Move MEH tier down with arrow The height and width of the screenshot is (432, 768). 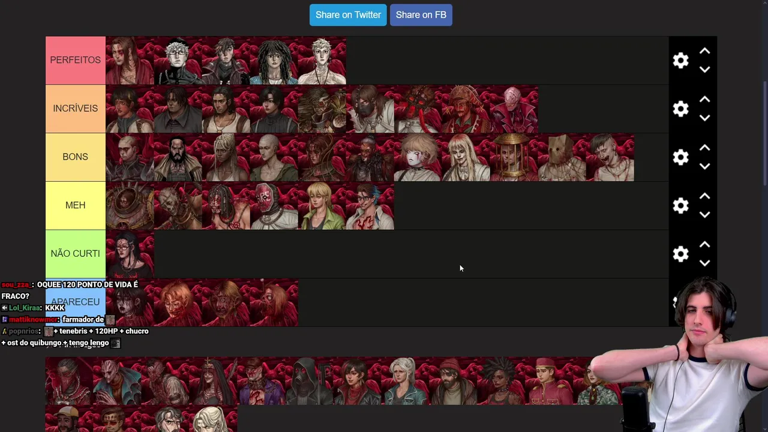pos(705,215)
